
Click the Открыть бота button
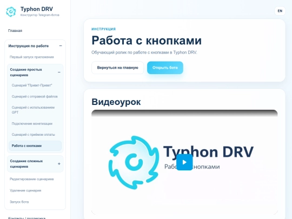tap(165, 68)
